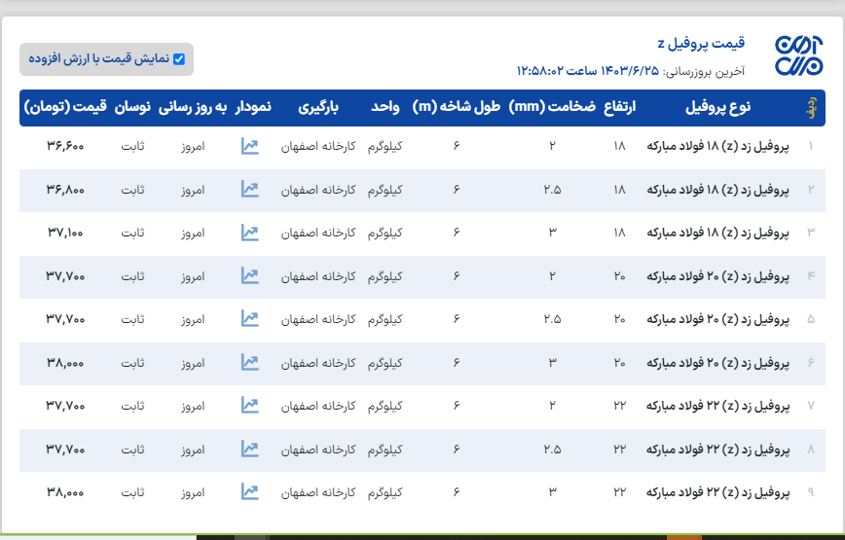Open chart icon for row 7 (22, 2mm)
The image size is (845, 540).
point(250,406)
